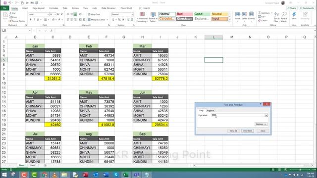
Task: Open VLC from the taskbar
Action: (54, 175)
